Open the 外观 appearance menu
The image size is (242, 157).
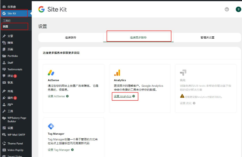(10, 91)
